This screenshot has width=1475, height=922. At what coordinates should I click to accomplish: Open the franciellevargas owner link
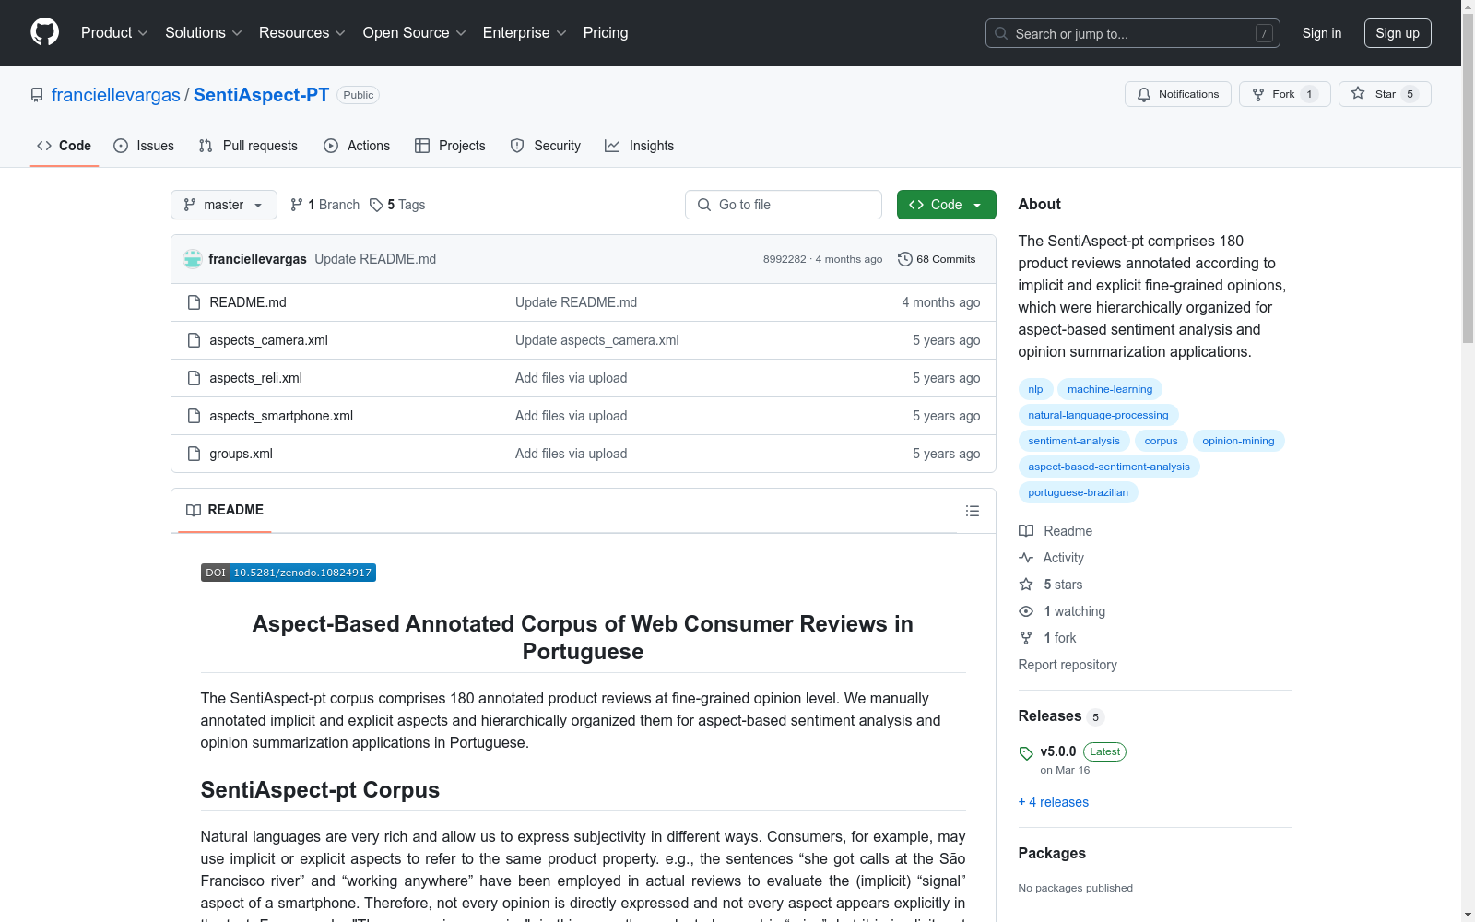(116, 95)
